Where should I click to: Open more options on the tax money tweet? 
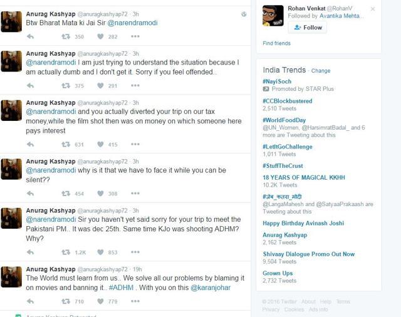tap(135, 145)
